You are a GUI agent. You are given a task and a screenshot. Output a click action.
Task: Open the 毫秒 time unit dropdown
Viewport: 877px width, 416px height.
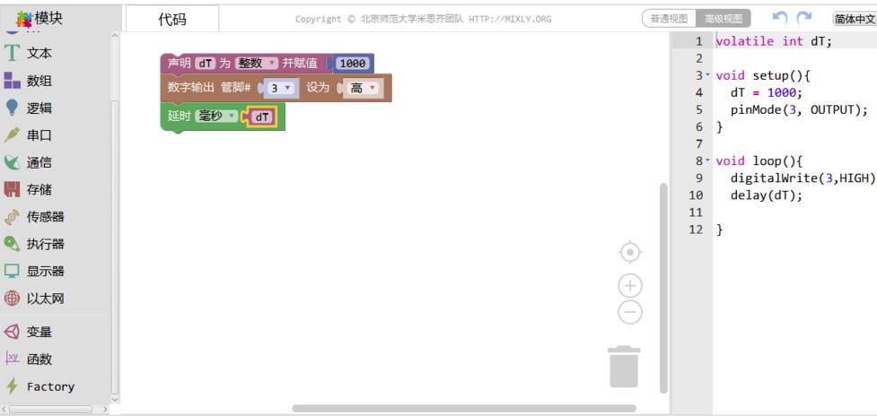(216, 117)
